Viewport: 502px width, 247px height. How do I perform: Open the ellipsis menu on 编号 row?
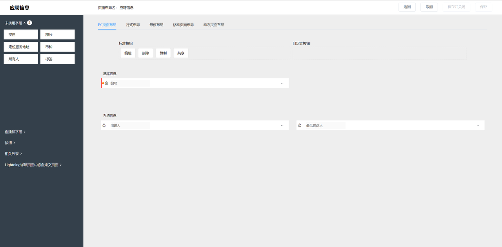tap(282, 83)
